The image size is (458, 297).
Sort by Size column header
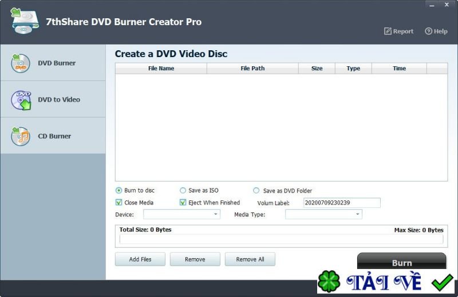pos(317,68)
